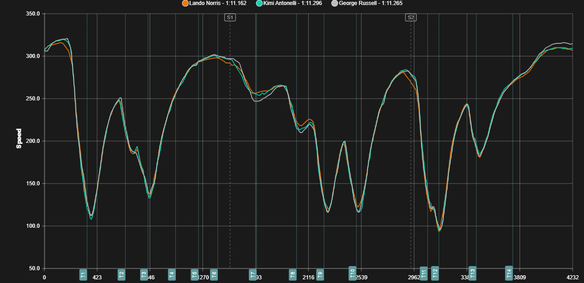Image resolution: width=584 pixels, height=283 pixels.
Task: Click the T9 corner label
Action: (320, 274)
